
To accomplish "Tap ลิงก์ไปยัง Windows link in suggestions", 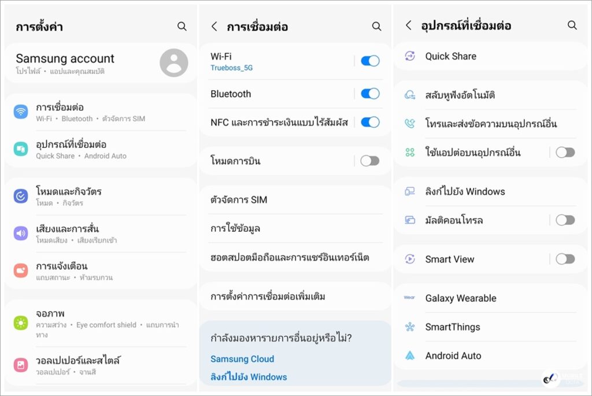I will point(249,377).
